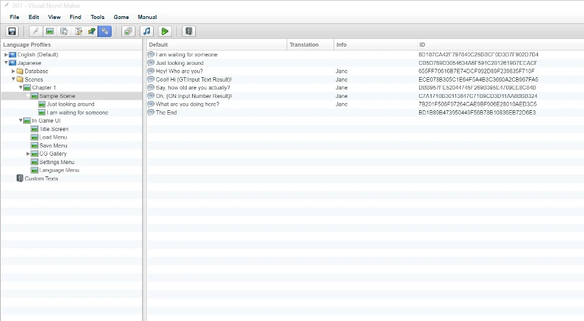584x321 pixels.
Task: Expand the Database folder
Action: click(14, 71)
